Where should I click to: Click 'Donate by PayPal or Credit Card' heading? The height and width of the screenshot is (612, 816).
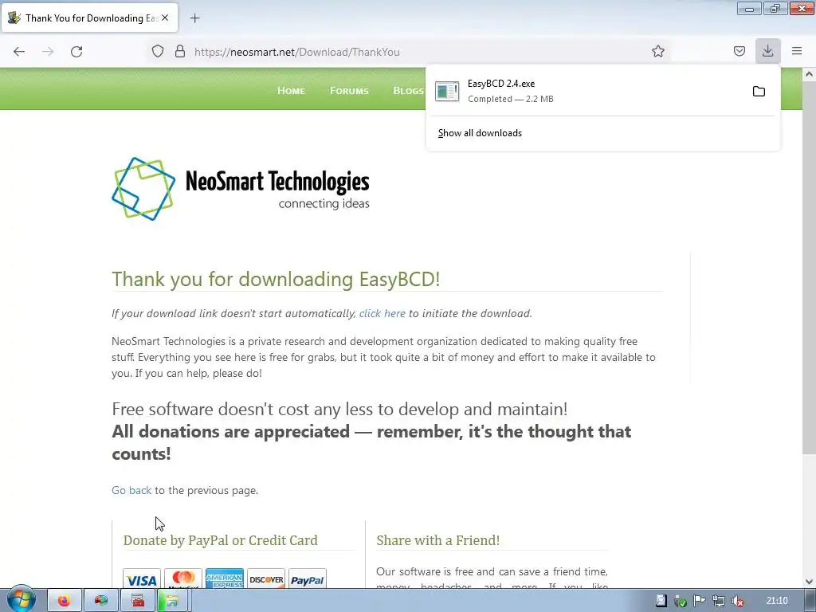point(220,540)
